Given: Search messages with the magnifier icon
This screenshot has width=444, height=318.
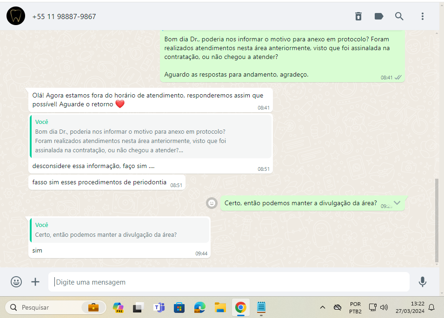Looking at the screenshot, I should pos(399,16).
